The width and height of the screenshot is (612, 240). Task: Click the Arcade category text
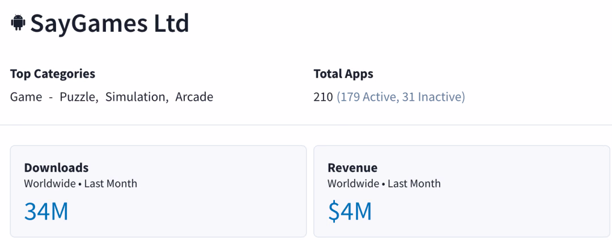[194, 97]
